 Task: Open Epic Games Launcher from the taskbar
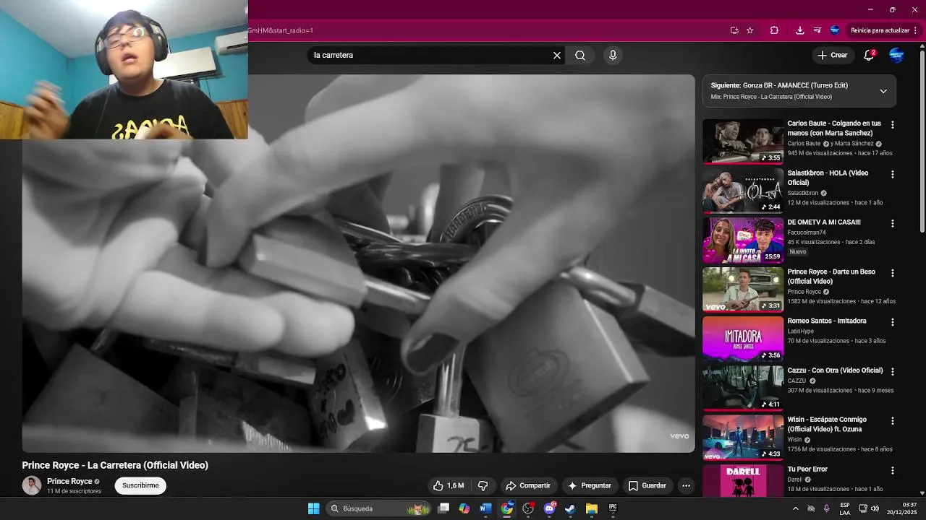(613, 508)
